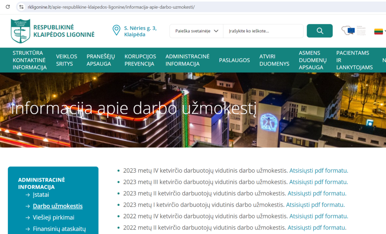The image size is (386, 234).
Task: Expand the language selector chevron
Action: [x=384, y=31]
